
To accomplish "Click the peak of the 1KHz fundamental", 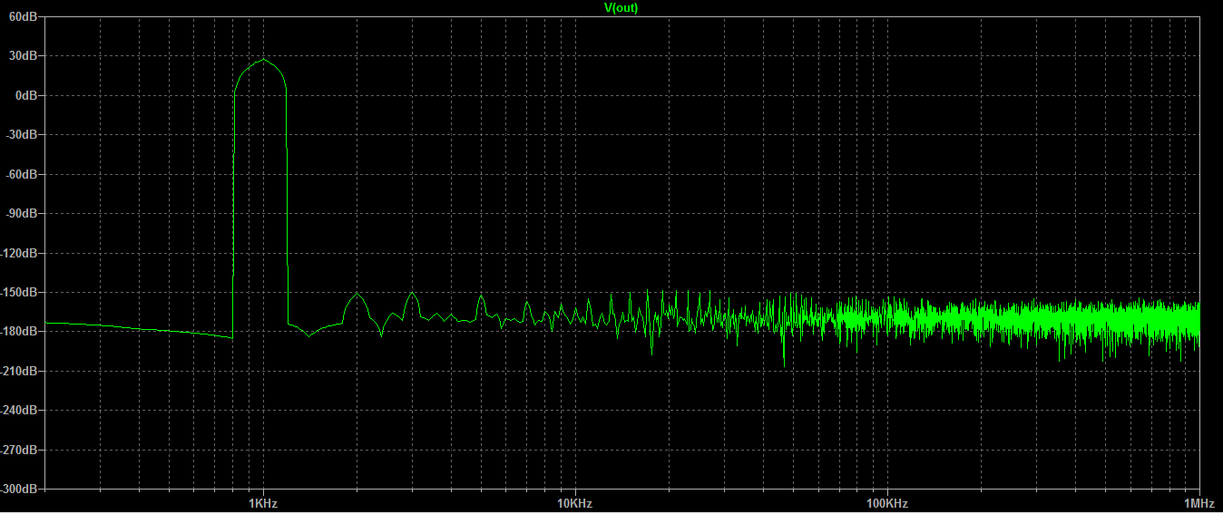I will point(263,60).
